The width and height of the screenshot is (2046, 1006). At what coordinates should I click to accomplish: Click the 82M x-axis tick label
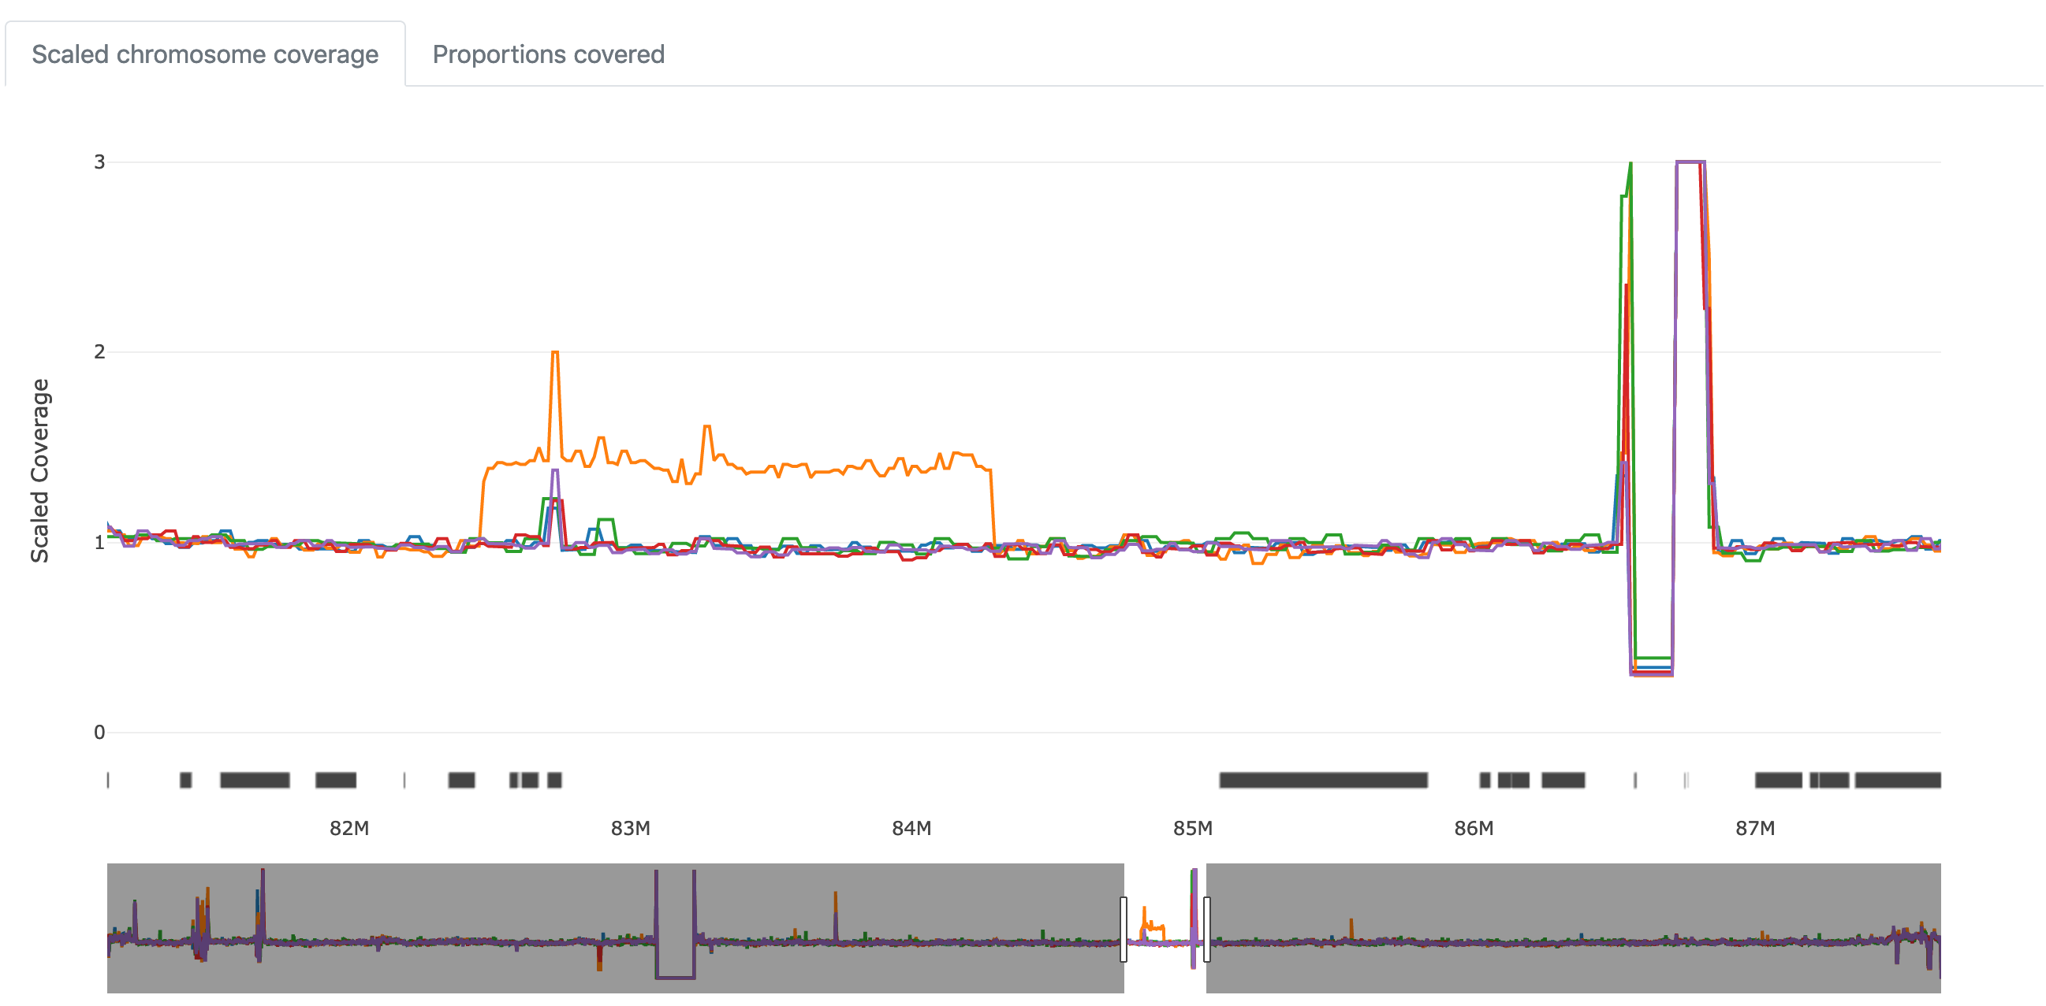pyautogui.click(x=348, y=828)
